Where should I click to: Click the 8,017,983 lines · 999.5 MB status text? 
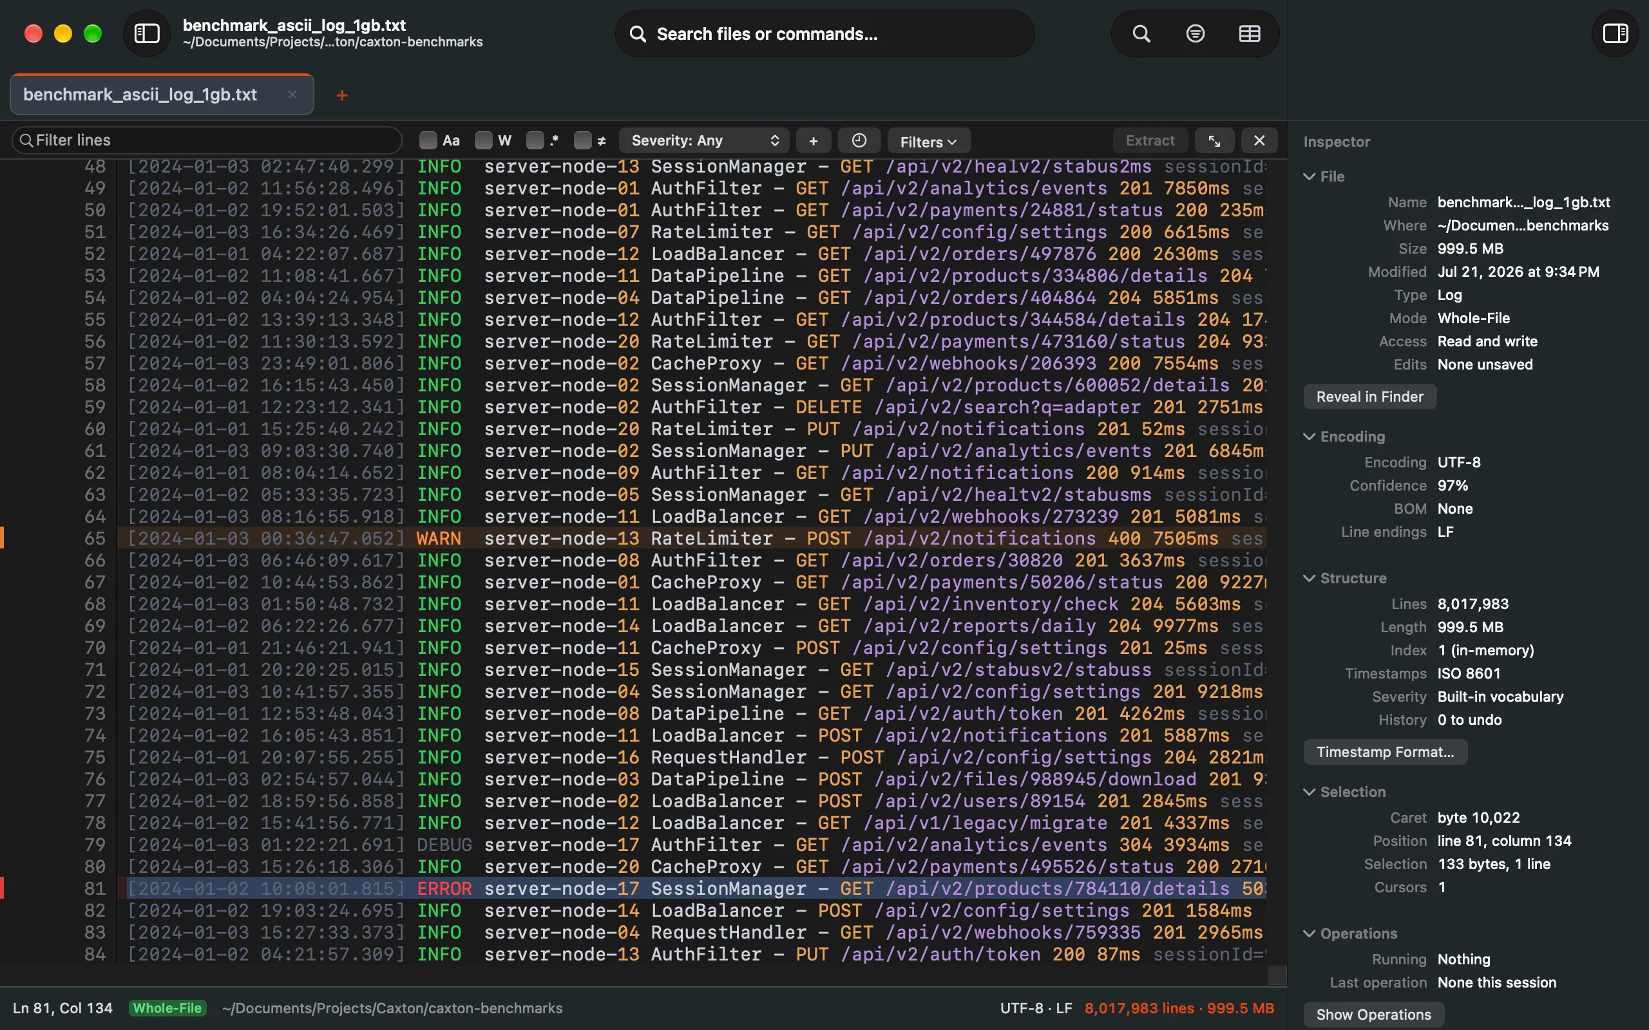(x=1179, y=1008)
